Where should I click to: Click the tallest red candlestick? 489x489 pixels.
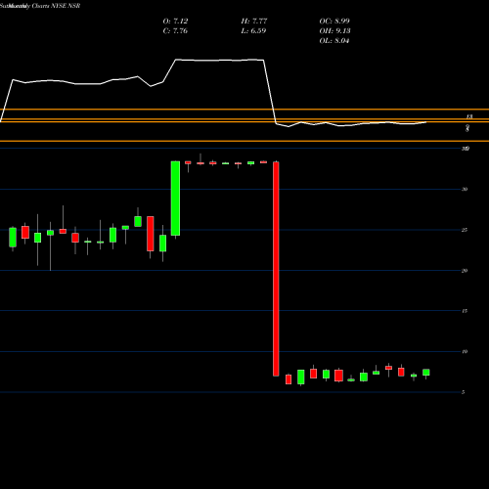coord(276,269)
